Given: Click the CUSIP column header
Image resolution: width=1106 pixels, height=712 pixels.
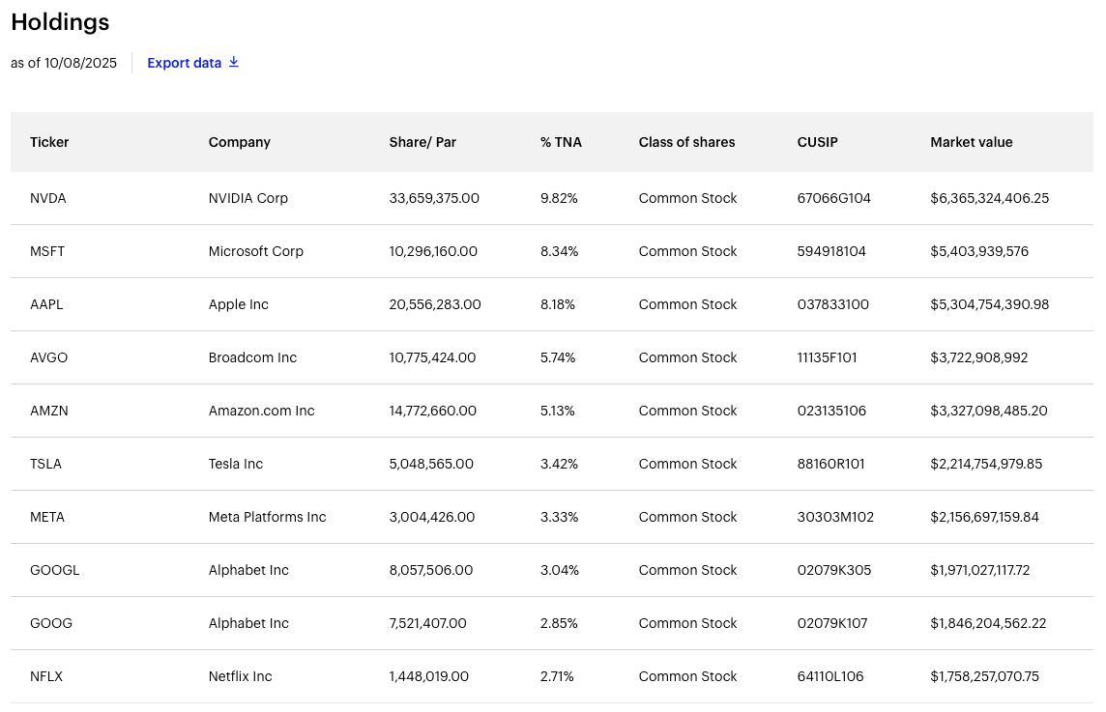Looking at the screenshot, I should (817, 142).
